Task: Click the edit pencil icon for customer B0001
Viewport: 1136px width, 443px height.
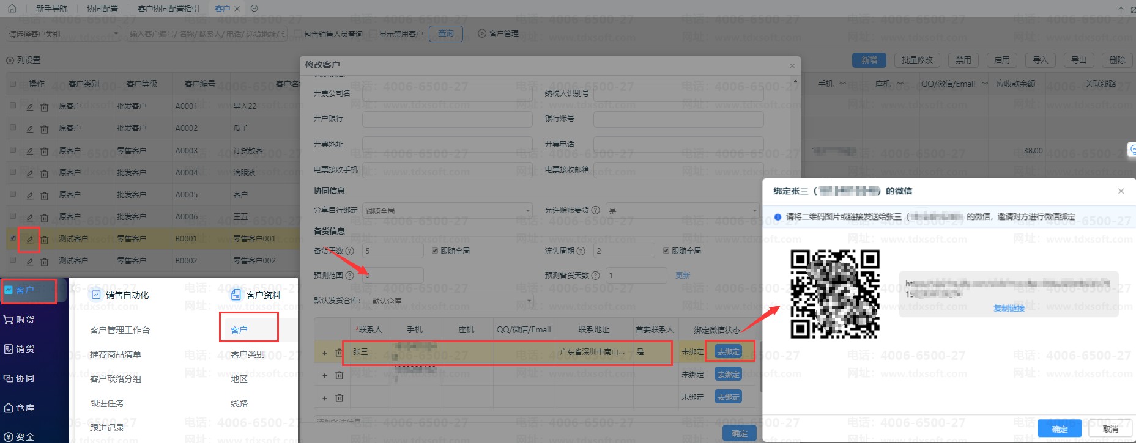Action: click(29, 240)
